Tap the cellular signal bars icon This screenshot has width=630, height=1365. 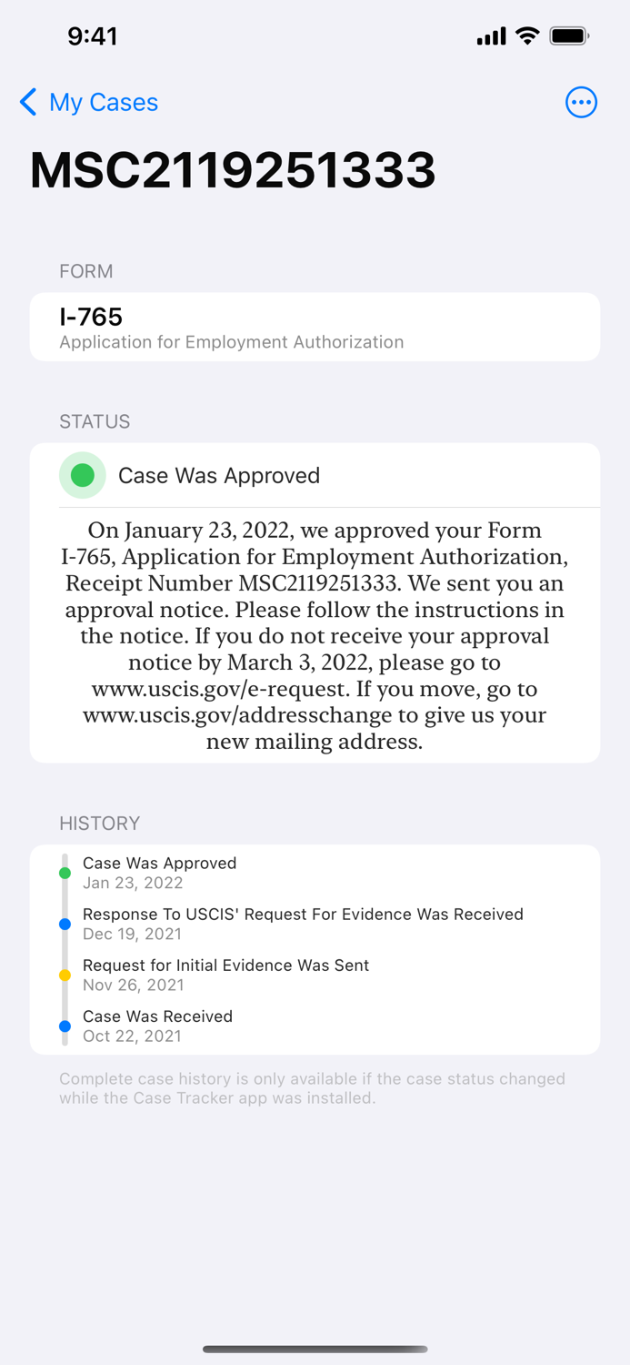click(x=491, y=36)
